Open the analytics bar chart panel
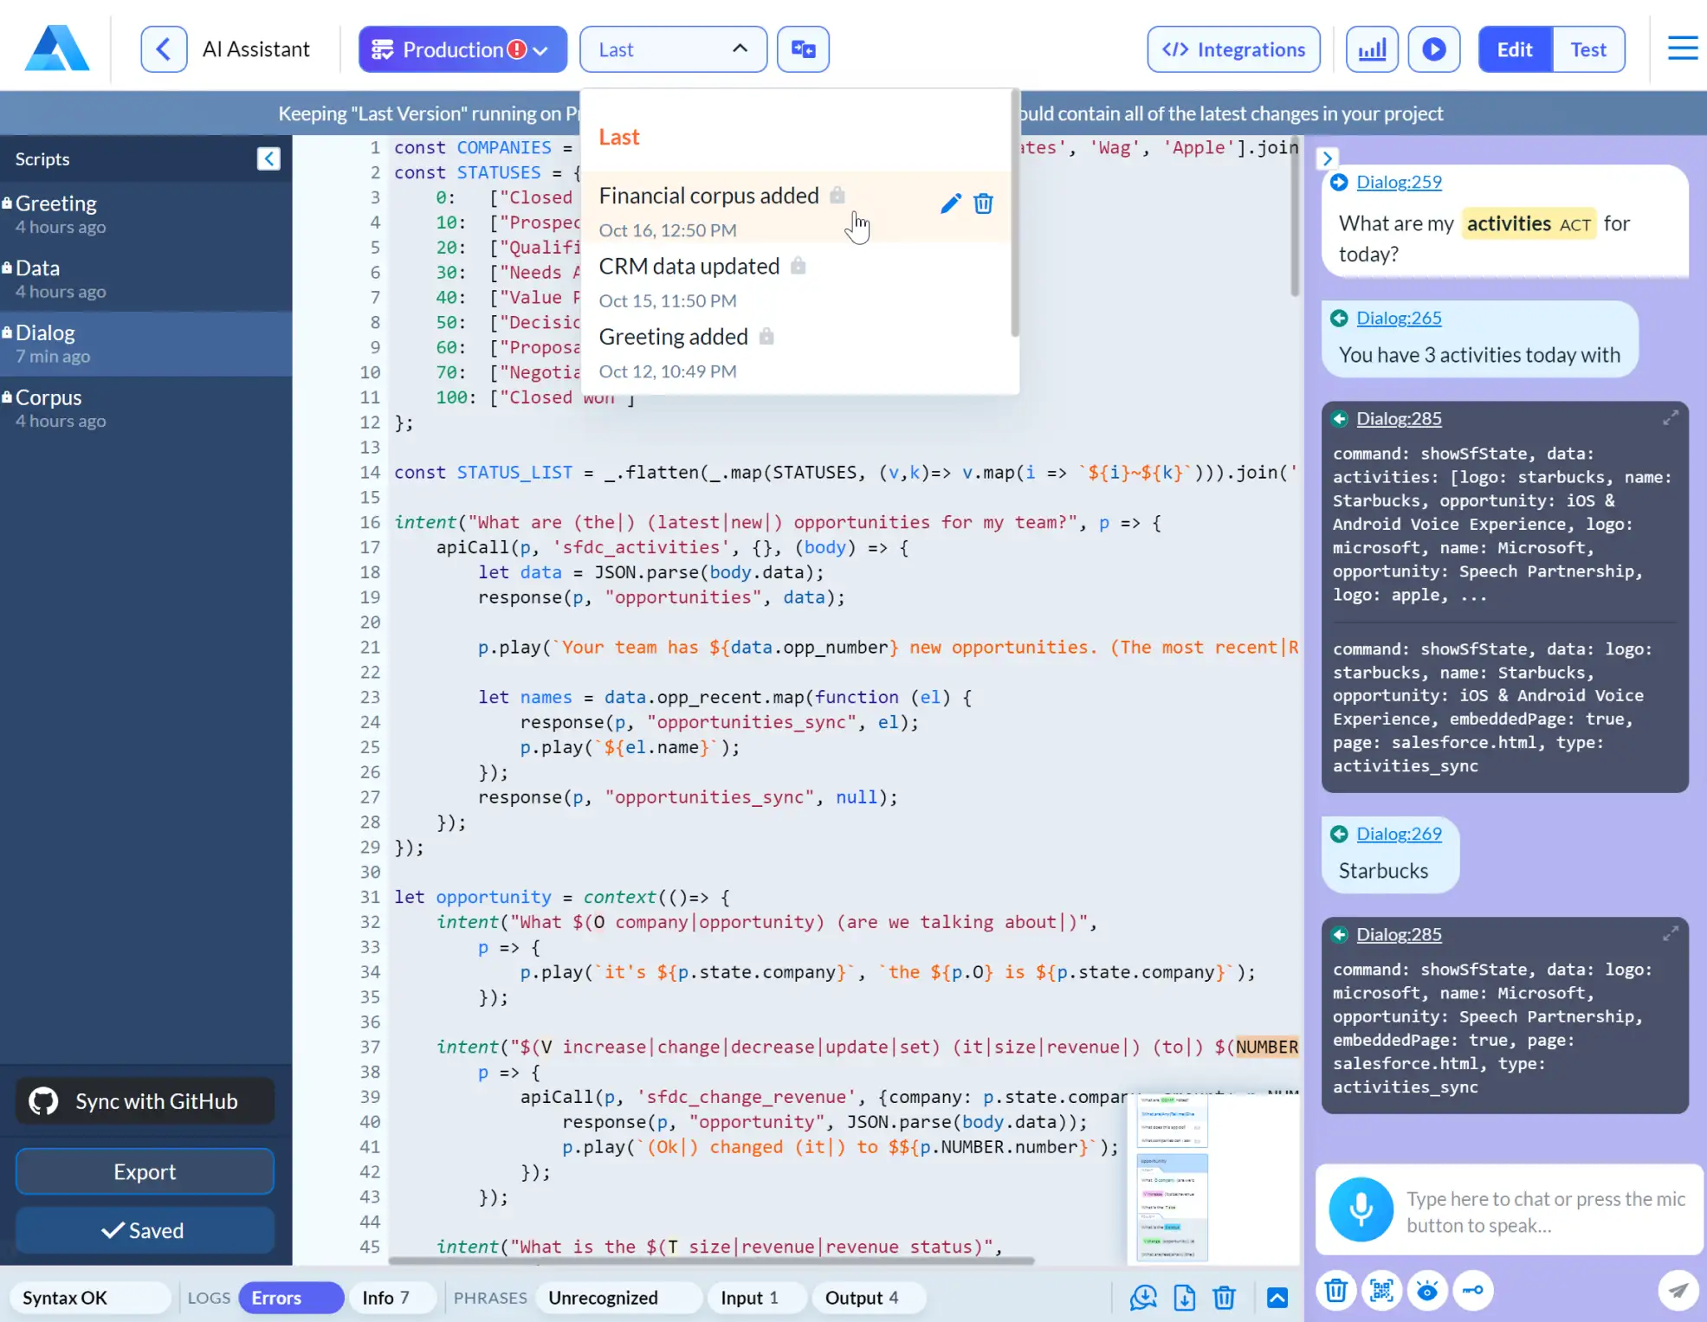1707x1322 pixels. 1372,48
